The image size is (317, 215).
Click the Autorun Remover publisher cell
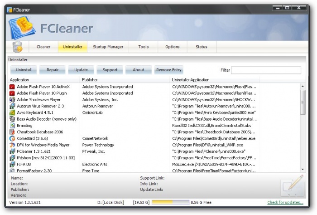[x=97, y=106]
